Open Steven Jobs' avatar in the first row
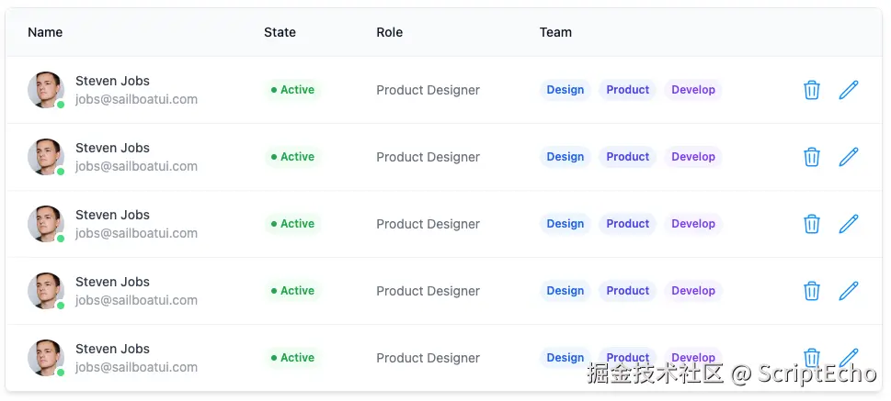This screenshot has width=891, height=401. [45, 90]
